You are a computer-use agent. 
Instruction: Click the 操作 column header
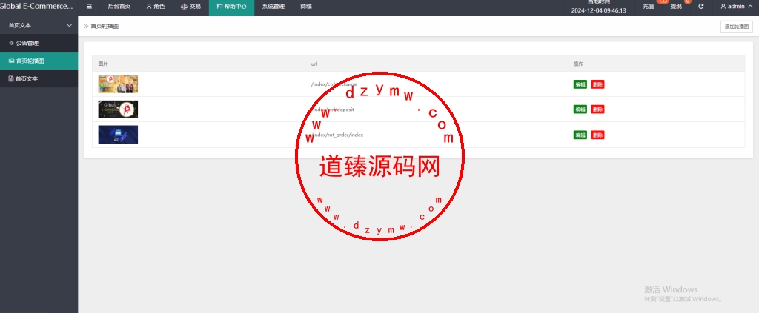pyautogui.click(x=578, y=64)
